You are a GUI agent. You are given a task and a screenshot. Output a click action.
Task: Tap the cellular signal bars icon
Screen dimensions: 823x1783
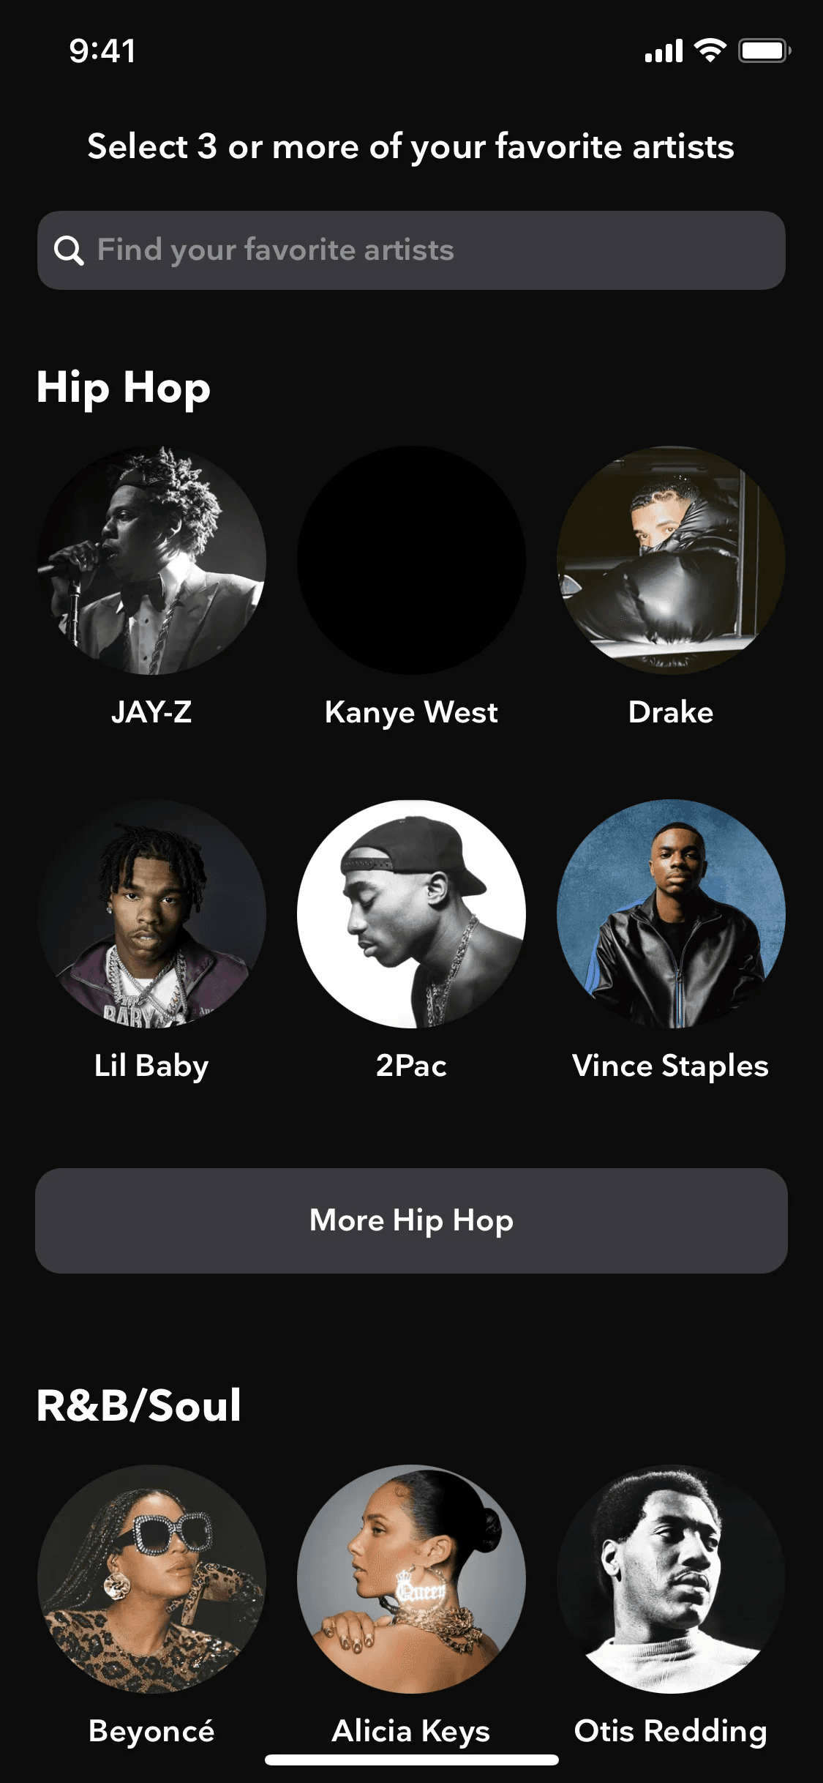[664, 51]
